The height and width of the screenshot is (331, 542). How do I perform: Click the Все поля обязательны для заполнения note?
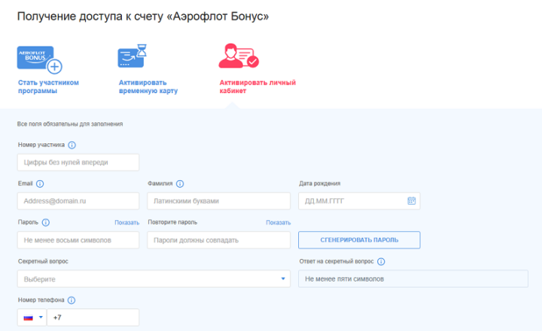[70, 124]
